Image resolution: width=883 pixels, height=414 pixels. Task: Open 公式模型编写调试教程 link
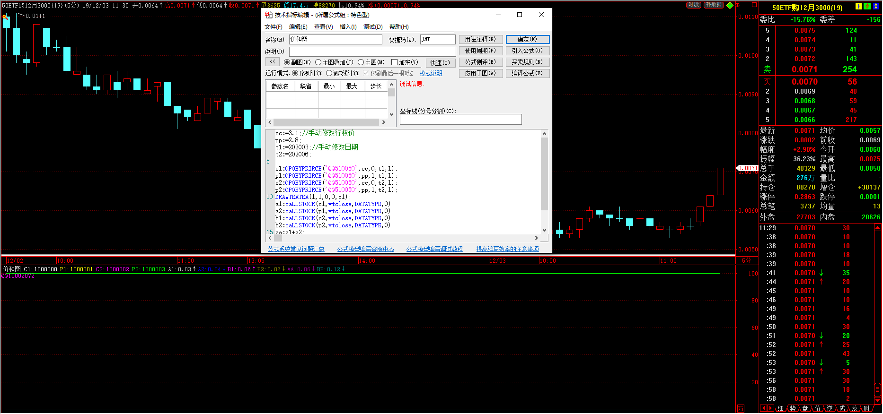coord(434,249)
